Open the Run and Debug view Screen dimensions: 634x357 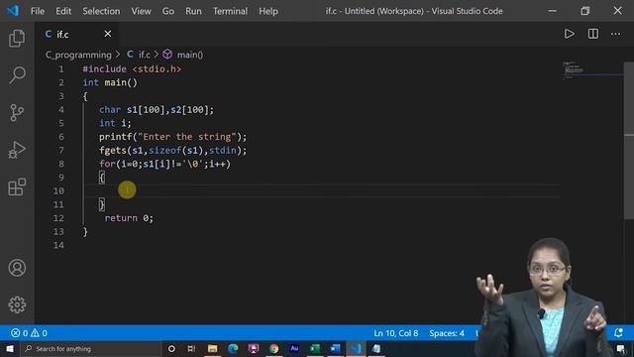[x=17, y=150]
